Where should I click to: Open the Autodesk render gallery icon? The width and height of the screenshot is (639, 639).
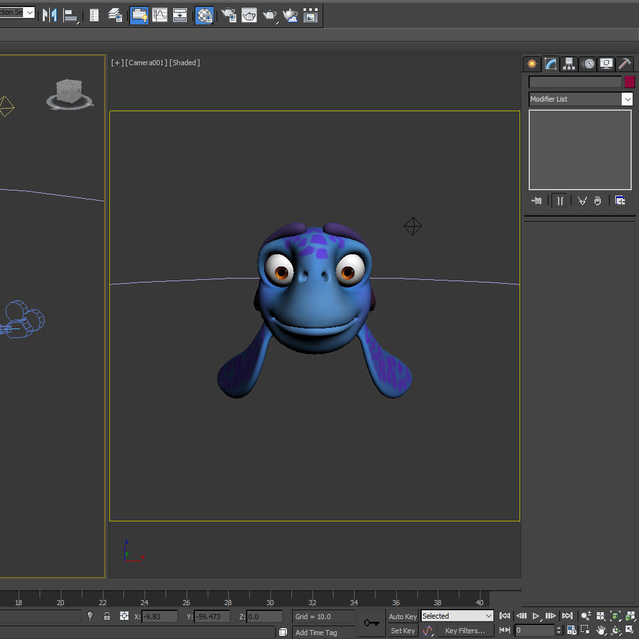pyautogui.click(x=311, y=15)
